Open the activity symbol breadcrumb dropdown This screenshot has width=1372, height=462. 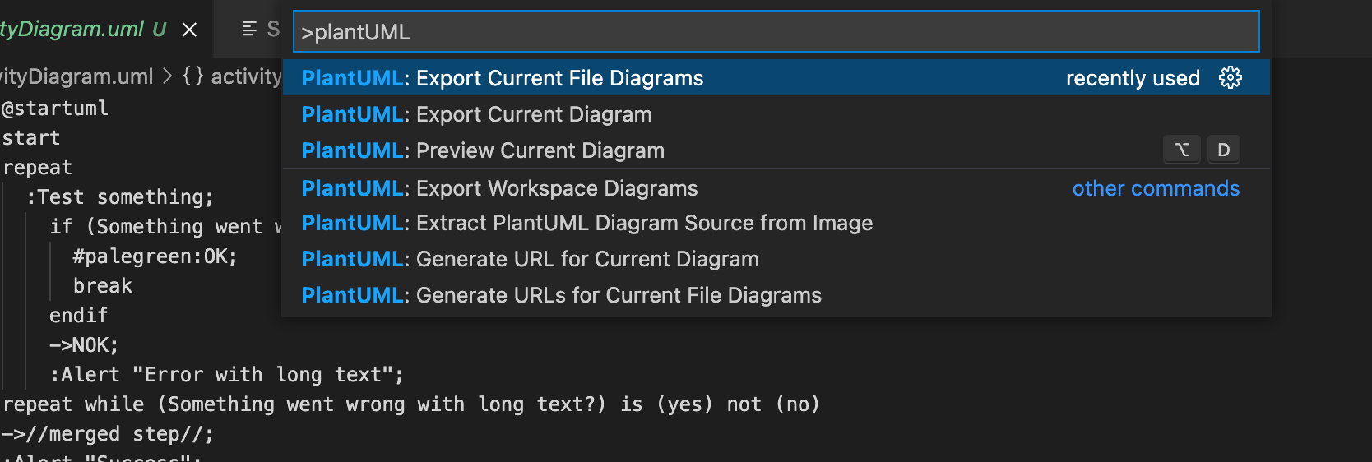246,76
